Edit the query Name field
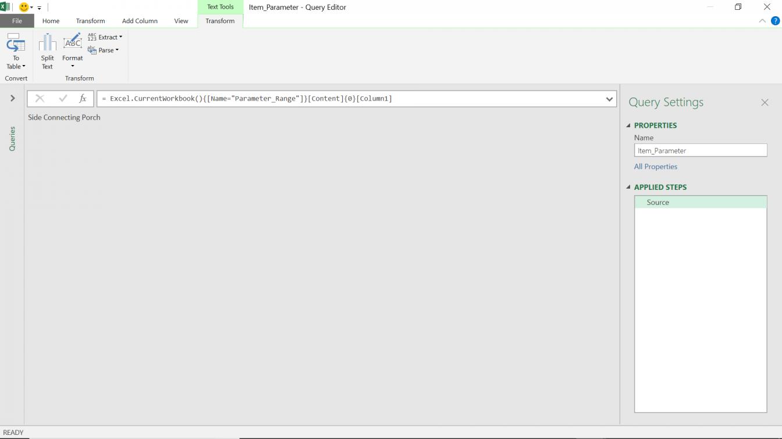This screenshot has height=439, width=782. [x=701, y=150]
